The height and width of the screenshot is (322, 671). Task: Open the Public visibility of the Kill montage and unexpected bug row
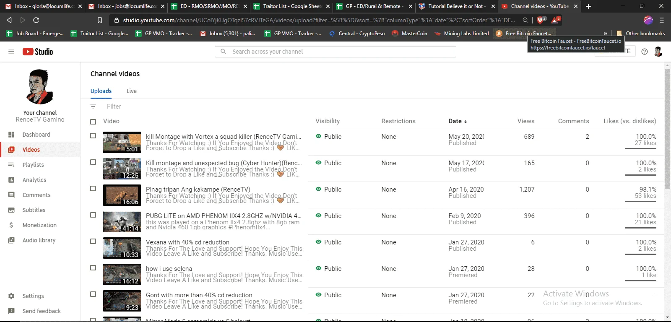(329, 163)
